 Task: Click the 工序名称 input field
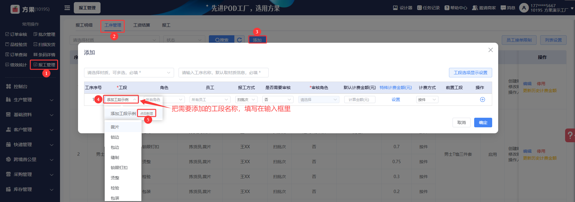click(x=223, y=73)
